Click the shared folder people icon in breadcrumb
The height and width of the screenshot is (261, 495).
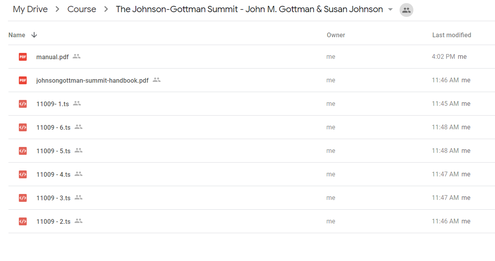(406, 10)
